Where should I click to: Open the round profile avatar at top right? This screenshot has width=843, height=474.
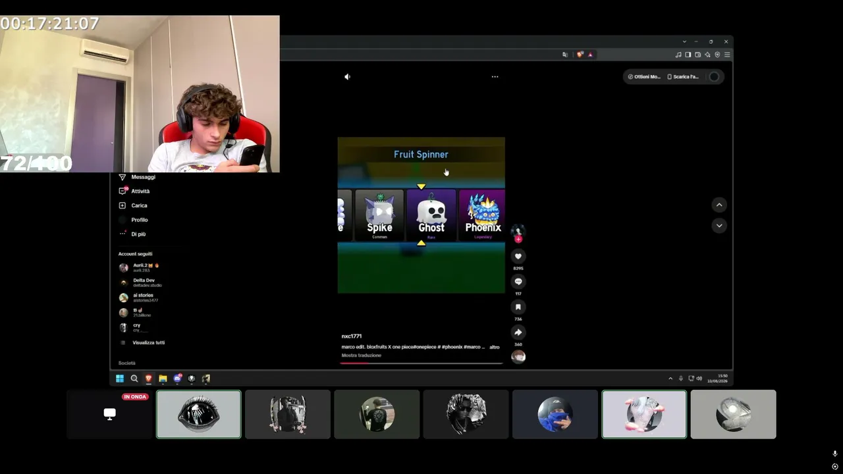714,76
